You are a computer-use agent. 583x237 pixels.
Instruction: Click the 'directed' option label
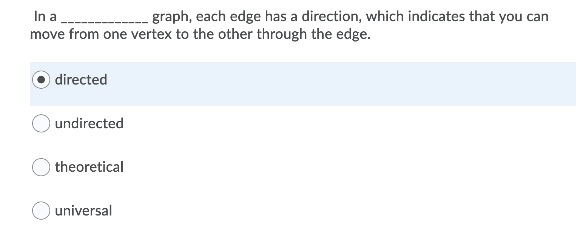pos(81,80)
